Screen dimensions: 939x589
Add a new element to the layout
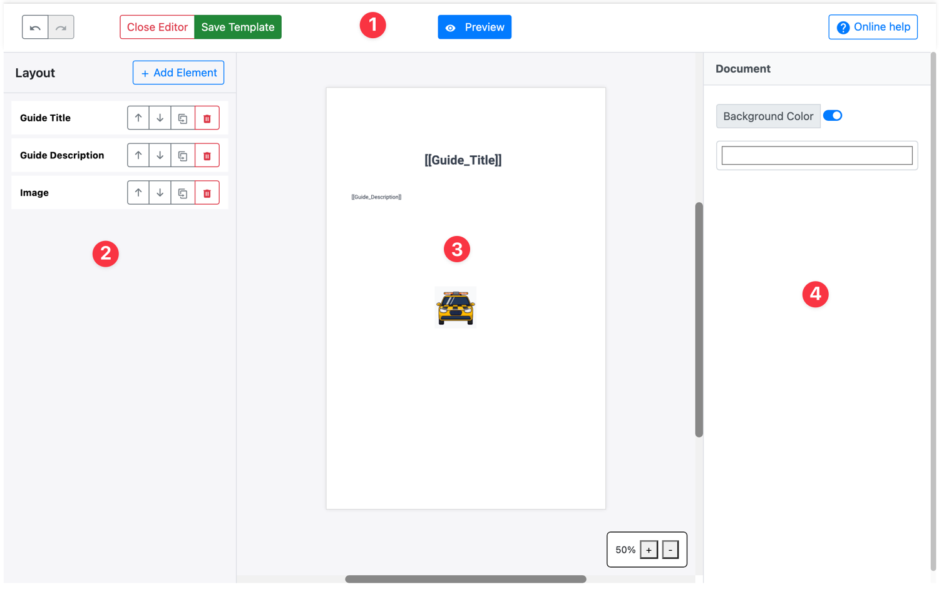click(x=178, y=73)
